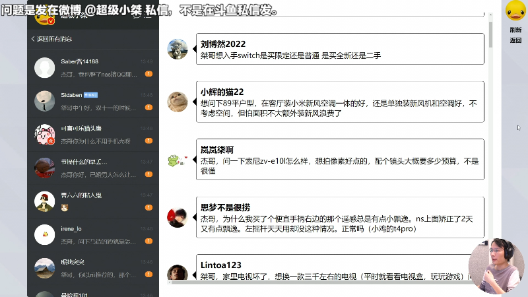Click unread badge on Saber酱14188 row
The height and width of the screenshot is (297, 528).
tap(149, 74)
